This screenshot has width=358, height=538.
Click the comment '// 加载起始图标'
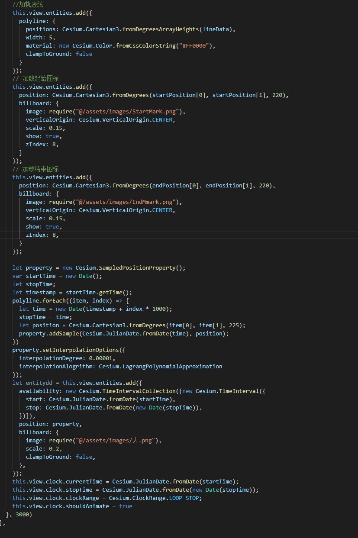tap(35, 79)
